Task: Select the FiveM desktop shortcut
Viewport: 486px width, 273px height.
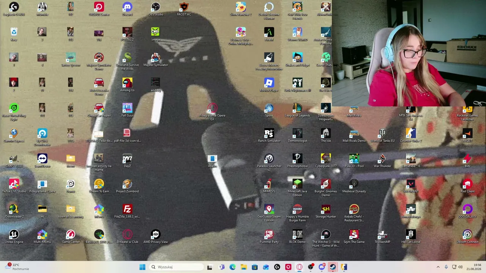Action: point(269,35)
